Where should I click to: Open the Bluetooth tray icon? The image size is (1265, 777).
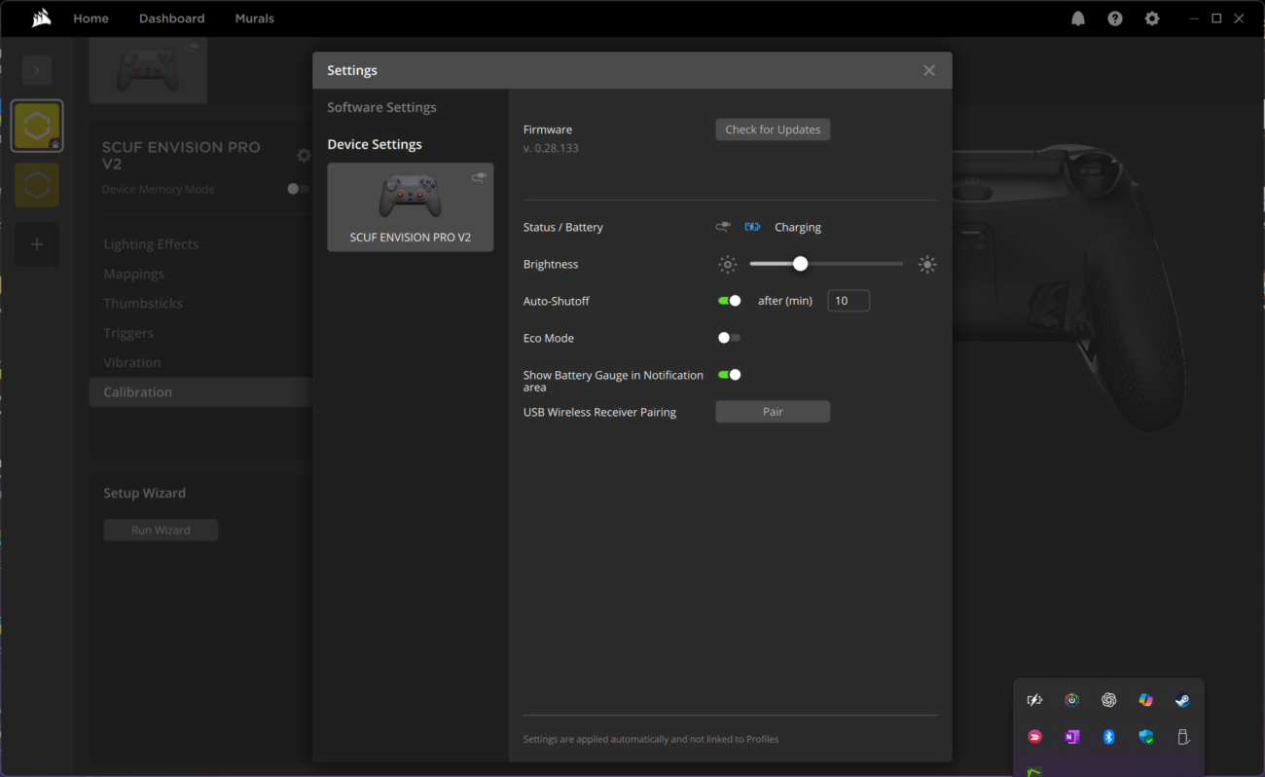point(1108,737)
